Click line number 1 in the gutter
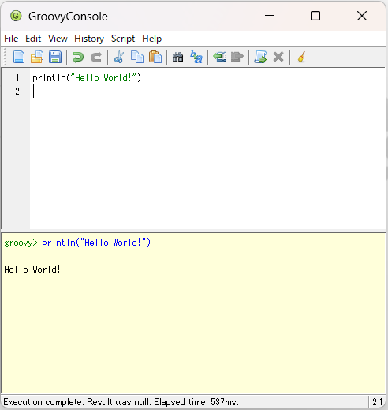 17,78
